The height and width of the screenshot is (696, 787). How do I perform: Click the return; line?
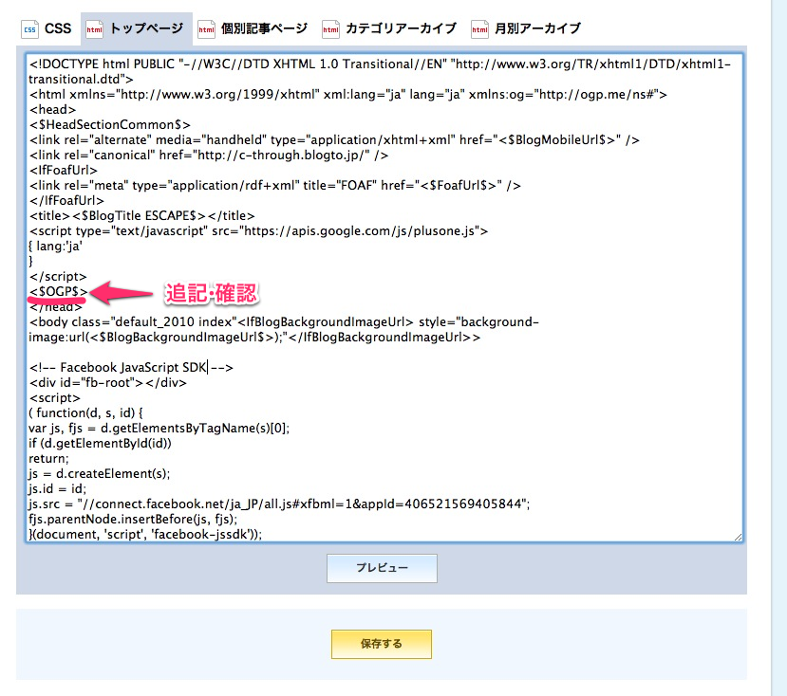(x=48, y=458)
